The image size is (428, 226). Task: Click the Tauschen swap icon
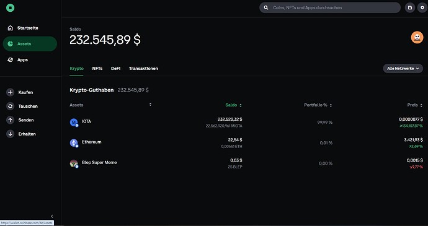pos(10,106)
